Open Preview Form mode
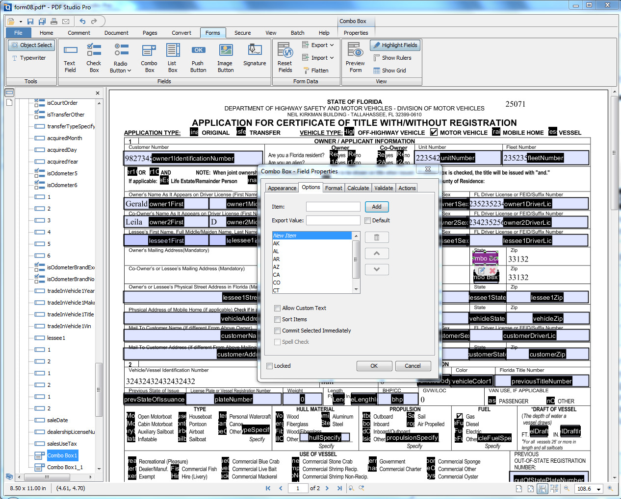 355,58
